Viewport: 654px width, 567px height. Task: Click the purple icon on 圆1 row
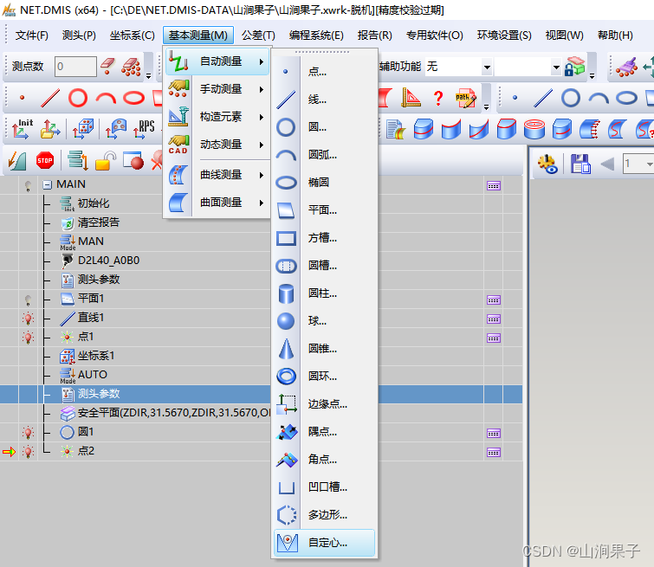494,434
